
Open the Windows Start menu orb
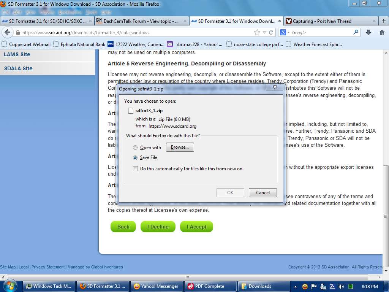(9, 286)
